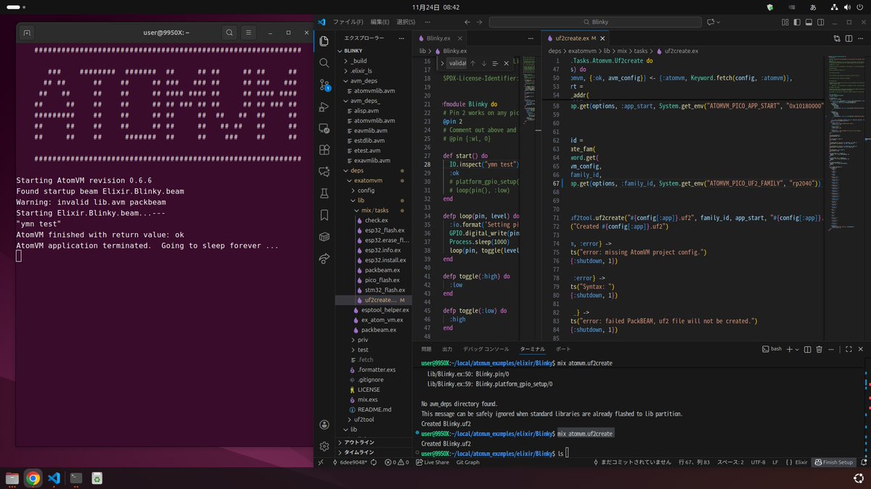Open the Source Control view with pending change
This screenshot has width=871, height=489.
pyautogui.click(x=324, y=85)
